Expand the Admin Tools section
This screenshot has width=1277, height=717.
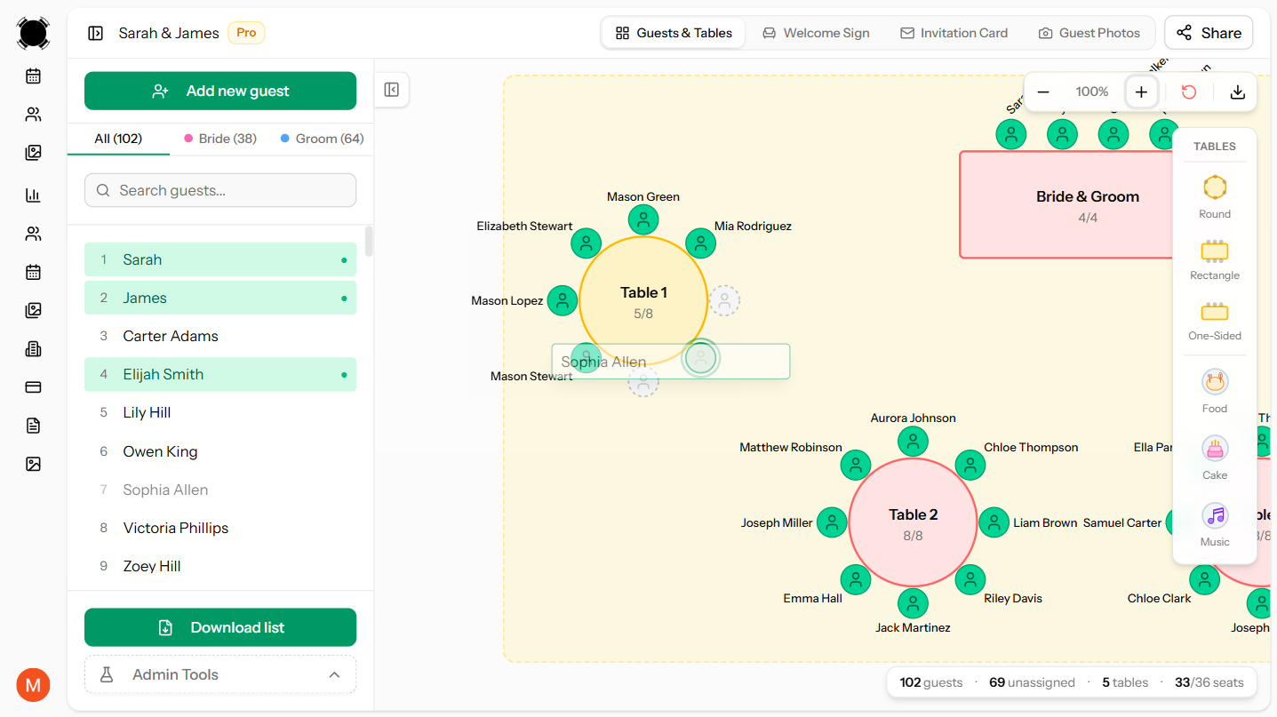[x=220, y=674]
